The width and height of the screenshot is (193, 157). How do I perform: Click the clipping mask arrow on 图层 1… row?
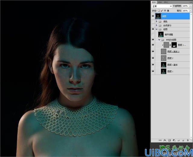point(163,45)
